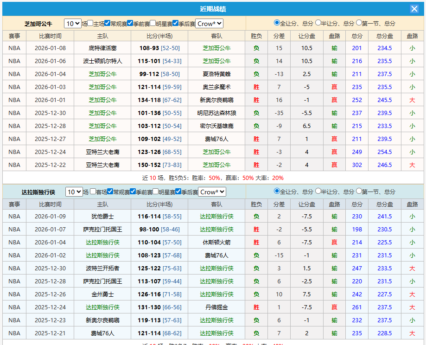
Task: Expand the Crow* dropdown in 芝加哥公牛 section
Action: point(210,23)
